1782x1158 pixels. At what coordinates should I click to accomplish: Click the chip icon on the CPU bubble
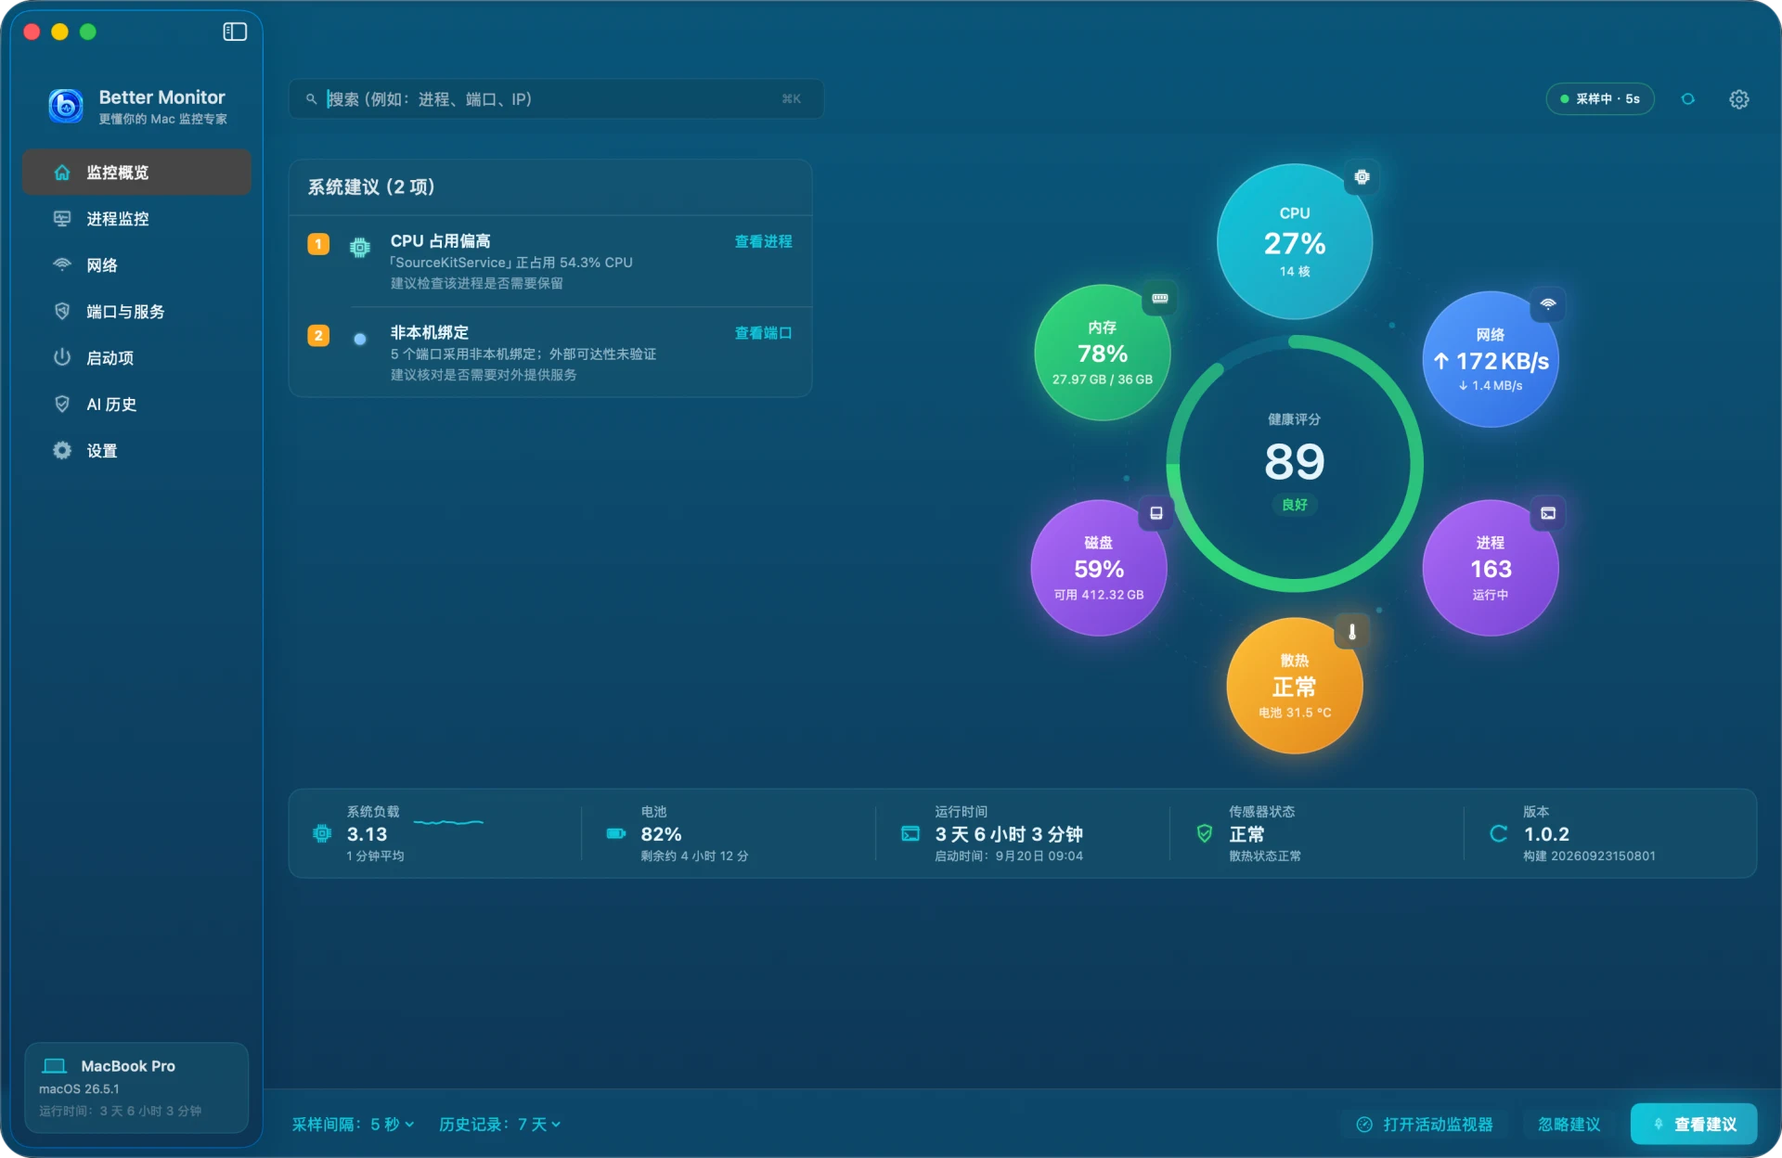click(1362, 177)
